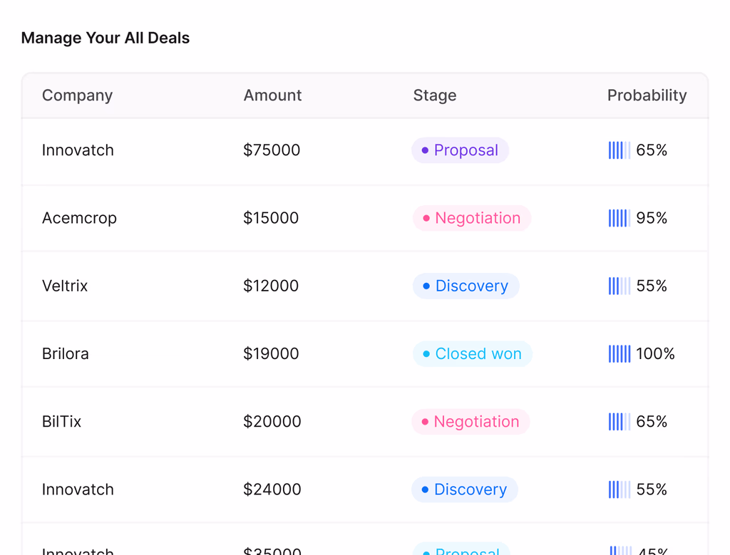Viewport: 730px width, 555px height.
Task: Select the Veltrix company name
Action: [x=65, y=286]
